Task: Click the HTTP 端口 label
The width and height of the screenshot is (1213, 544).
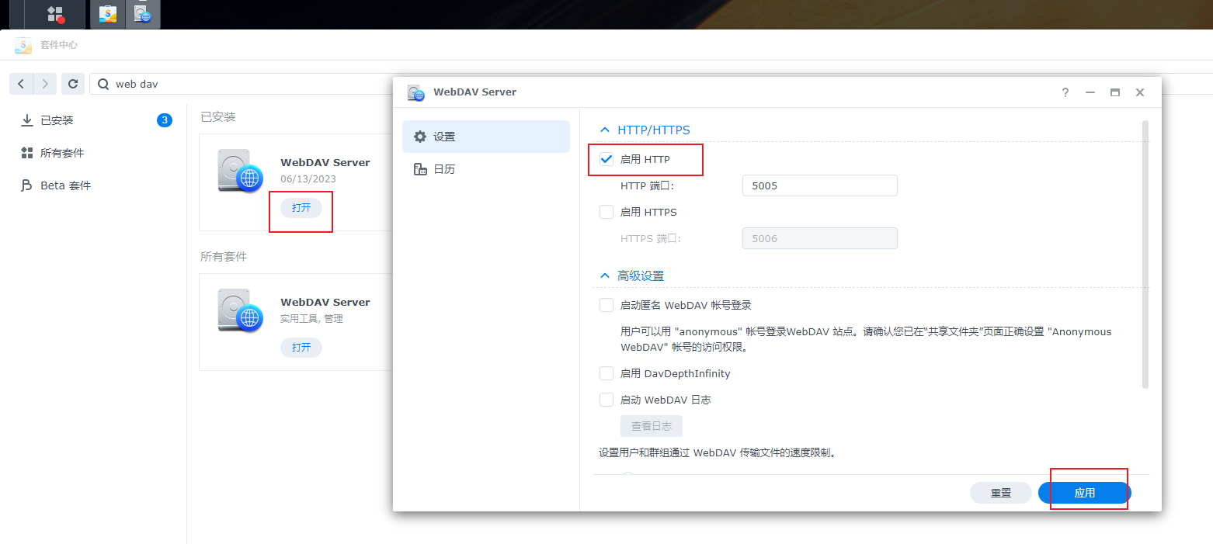Action: pos(648,185)
